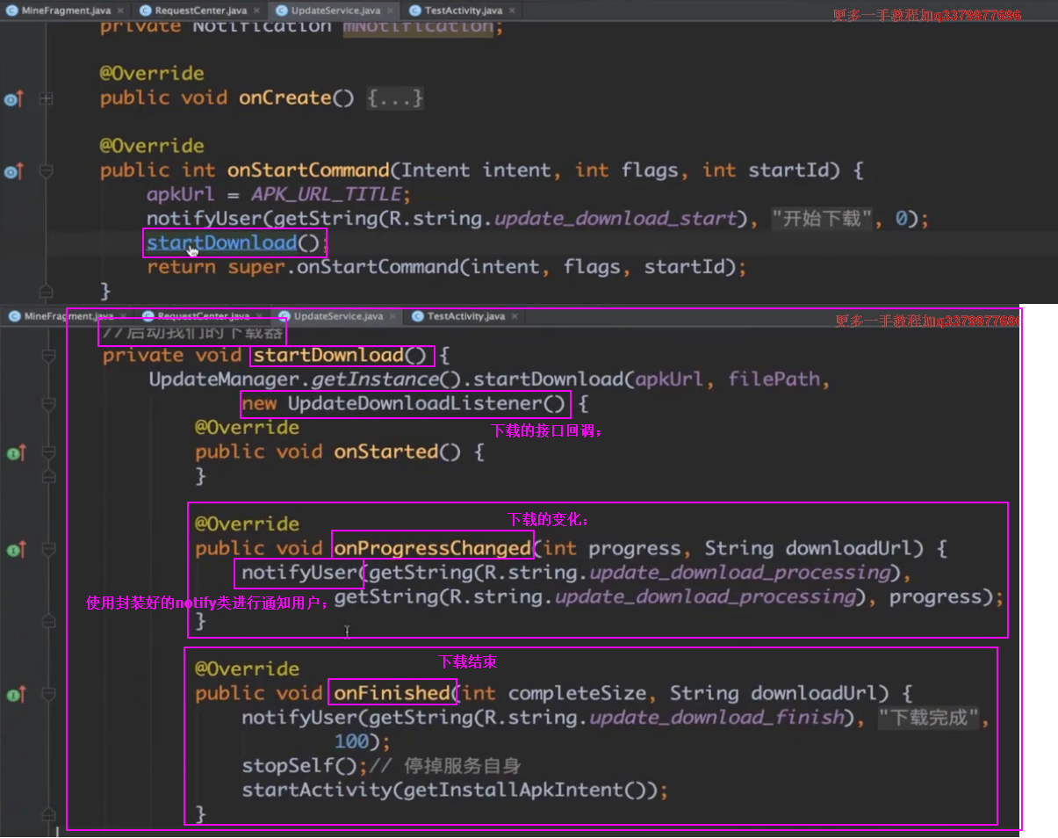Collapse the onFinished method fold marker
This screenshot has height=838, width=1058.
[48, 695]
